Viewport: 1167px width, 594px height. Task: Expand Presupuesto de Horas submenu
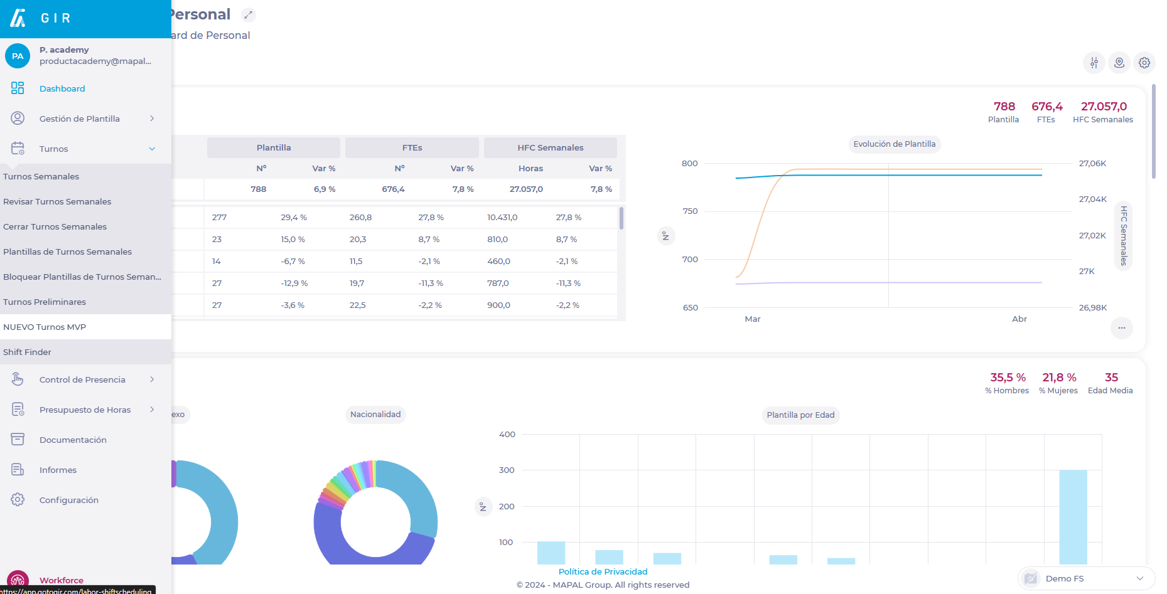click(x=152, y=410)
